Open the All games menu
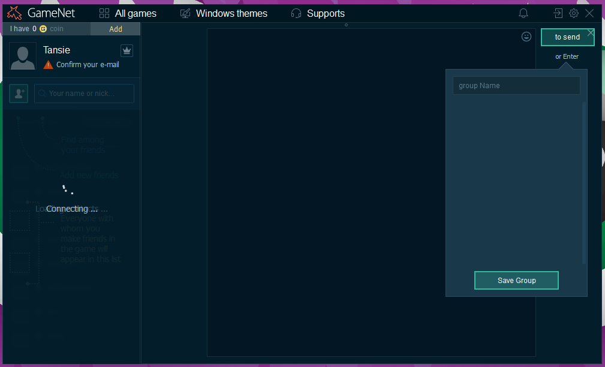The width and height of the screenshot is (605, 367). pyautogui.click(x=128, y=13)
